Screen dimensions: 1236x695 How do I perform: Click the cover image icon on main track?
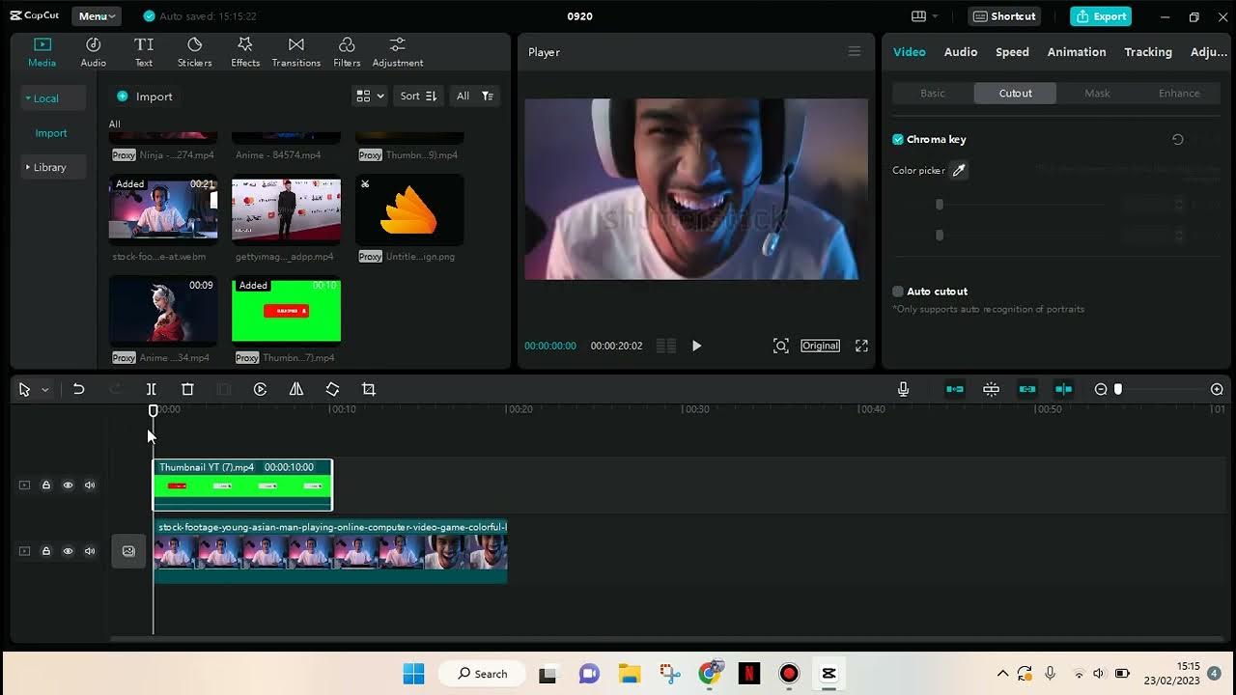point(128,550)
